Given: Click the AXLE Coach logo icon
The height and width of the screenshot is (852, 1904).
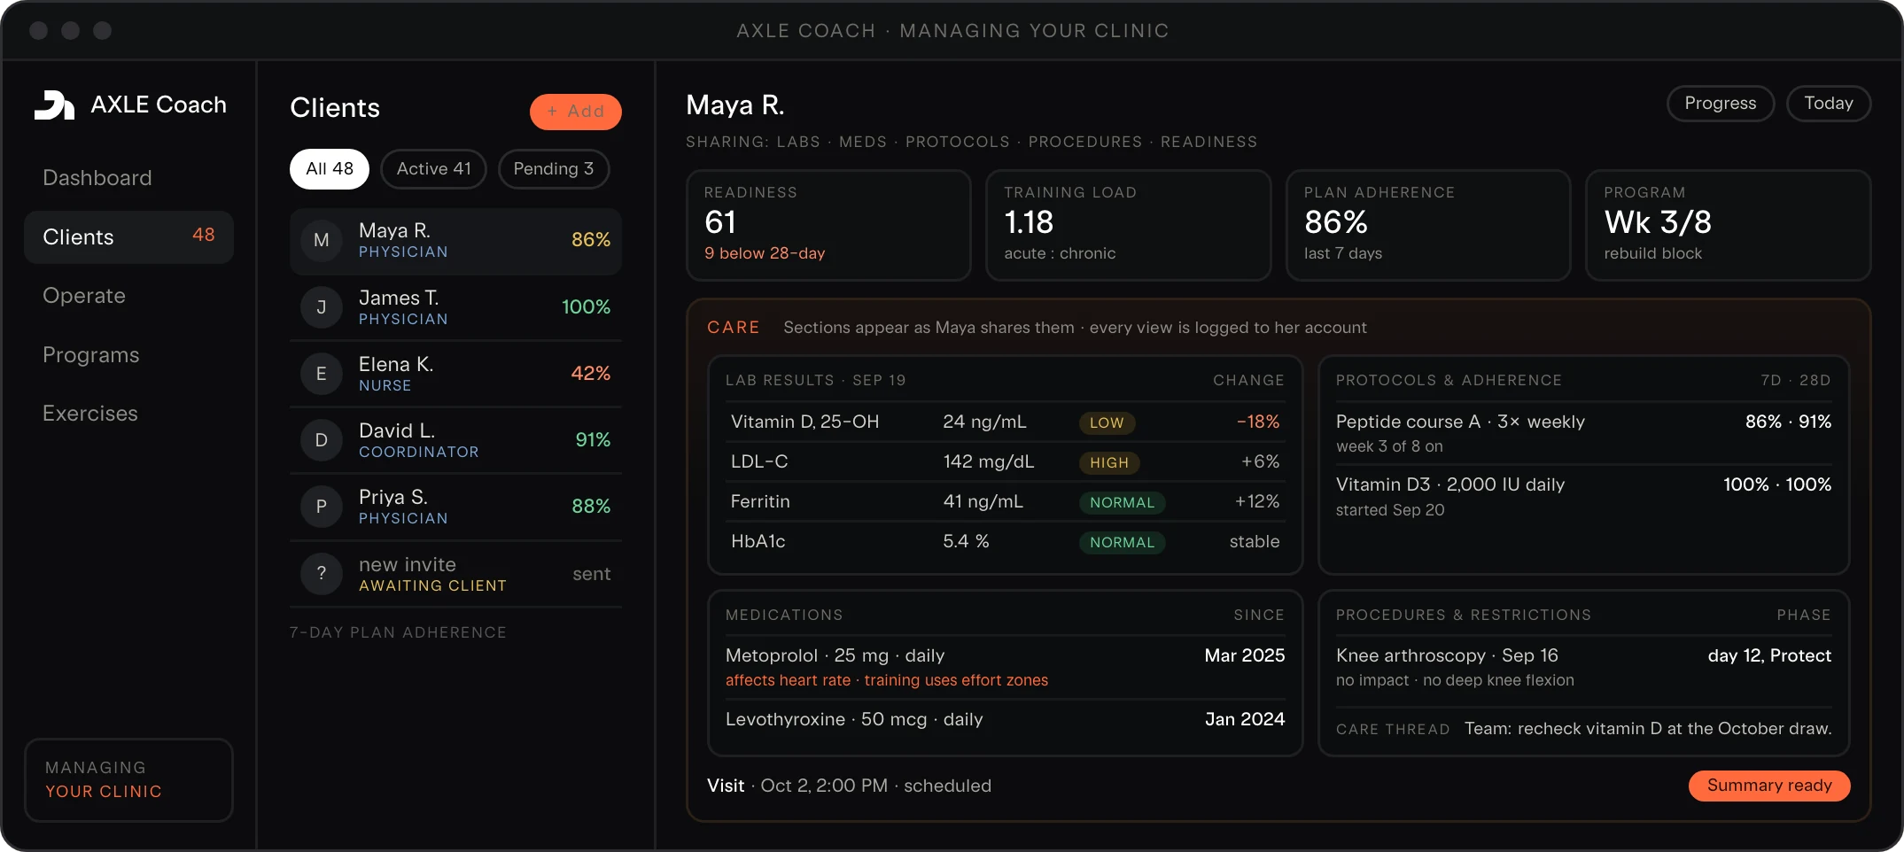Looking at the screenshot, I should tap(54, 105).
